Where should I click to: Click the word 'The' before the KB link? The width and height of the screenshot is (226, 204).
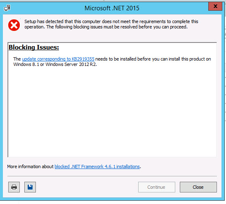pyautogui.click(x=17, y=59)
